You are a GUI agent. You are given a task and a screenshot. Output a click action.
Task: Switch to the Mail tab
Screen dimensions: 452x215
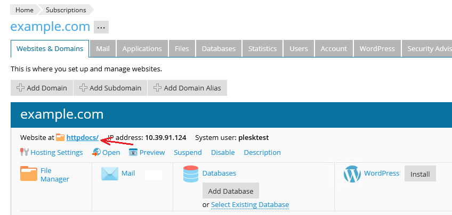click(103, 48)
